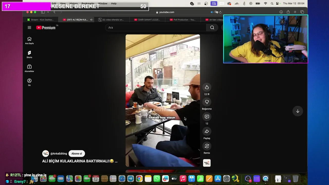Open System Settings from the Dock
Viewport: 329px width, 185px height.
[226, 179]
